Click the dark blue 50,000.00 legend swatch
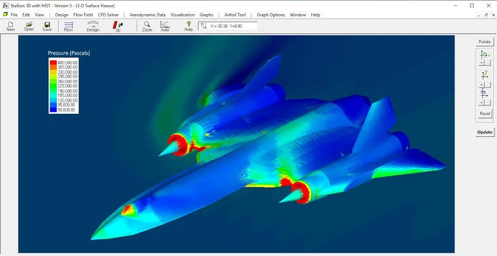This screenshot has width=497, height=256. (x=53, y=110)
